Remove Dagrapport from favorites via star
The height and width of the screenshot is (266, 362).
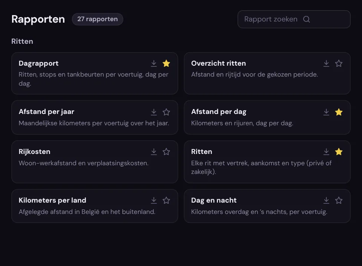(x=166, y=63)
